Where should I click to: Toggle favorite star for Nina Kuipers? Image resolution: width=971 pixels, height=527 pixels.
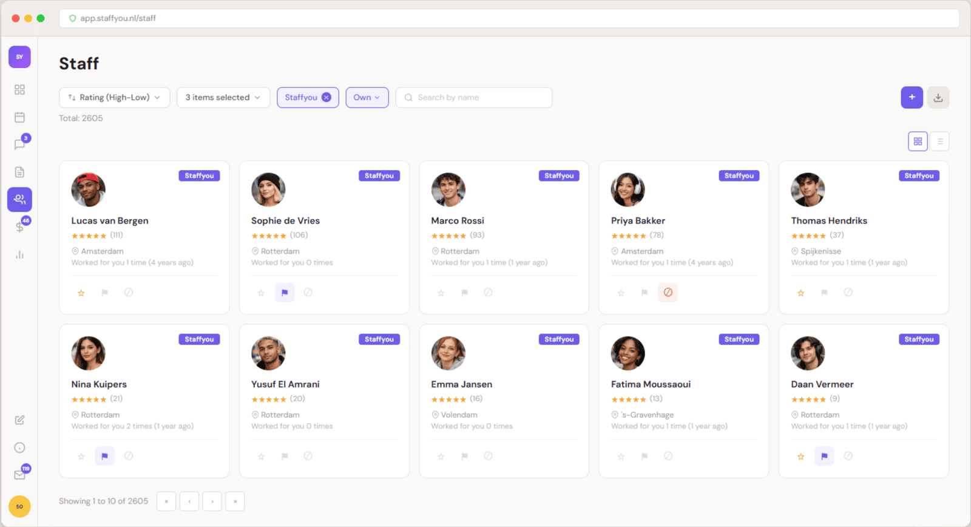point(81,456)
